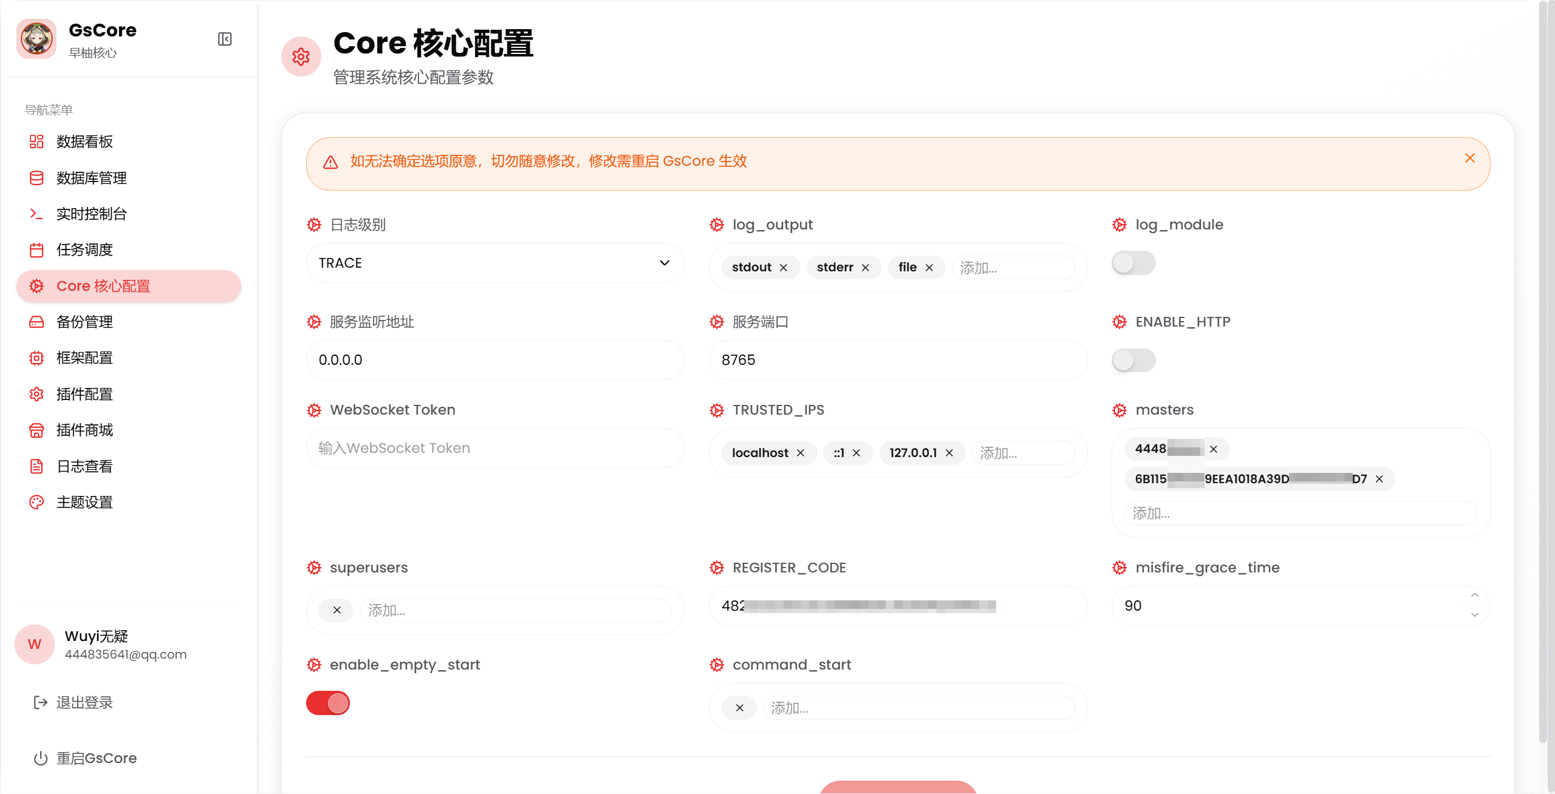Remove the file tag from log_output

(x=929, y=268)
